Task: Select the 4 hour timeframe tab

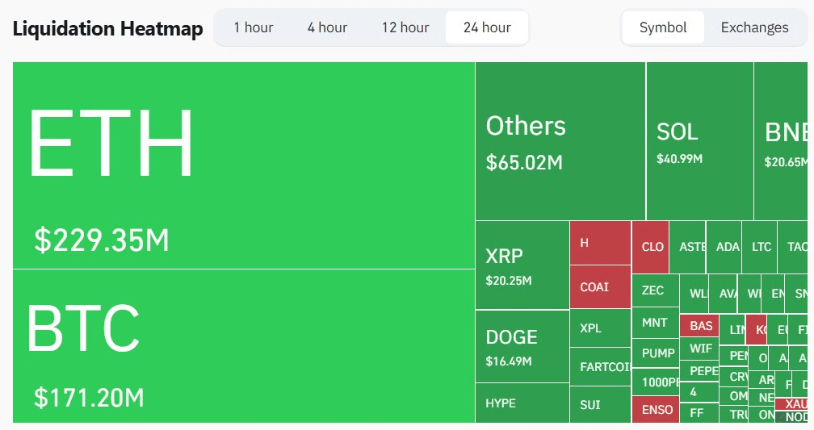Action: click(x=327, y=27)
